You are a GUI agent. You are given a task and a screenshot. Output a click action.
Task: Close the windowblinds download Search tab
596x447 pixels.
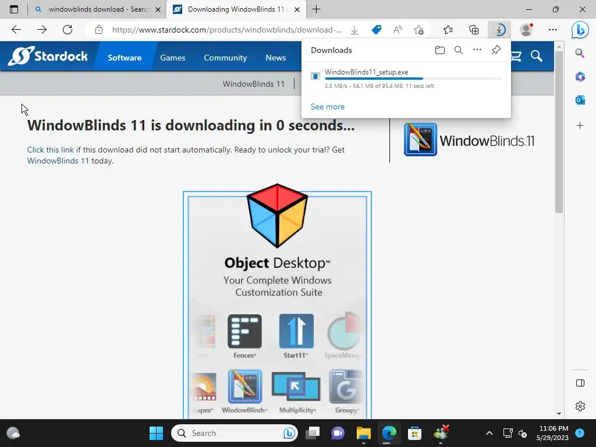tap(158, 9)
